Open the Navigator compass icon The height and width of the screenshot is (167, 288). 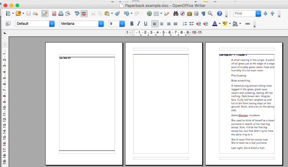(181, 14)
